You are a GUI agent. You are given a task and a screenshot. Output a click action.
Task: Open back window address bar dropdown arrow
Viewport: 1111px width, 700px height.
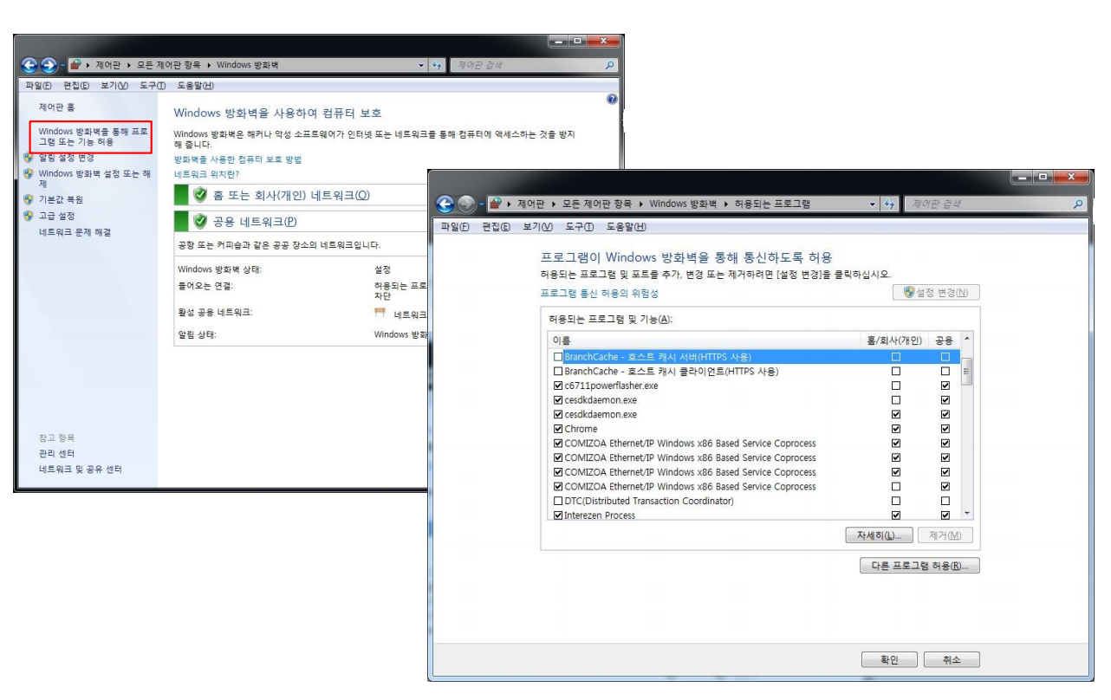click(422, 66)
